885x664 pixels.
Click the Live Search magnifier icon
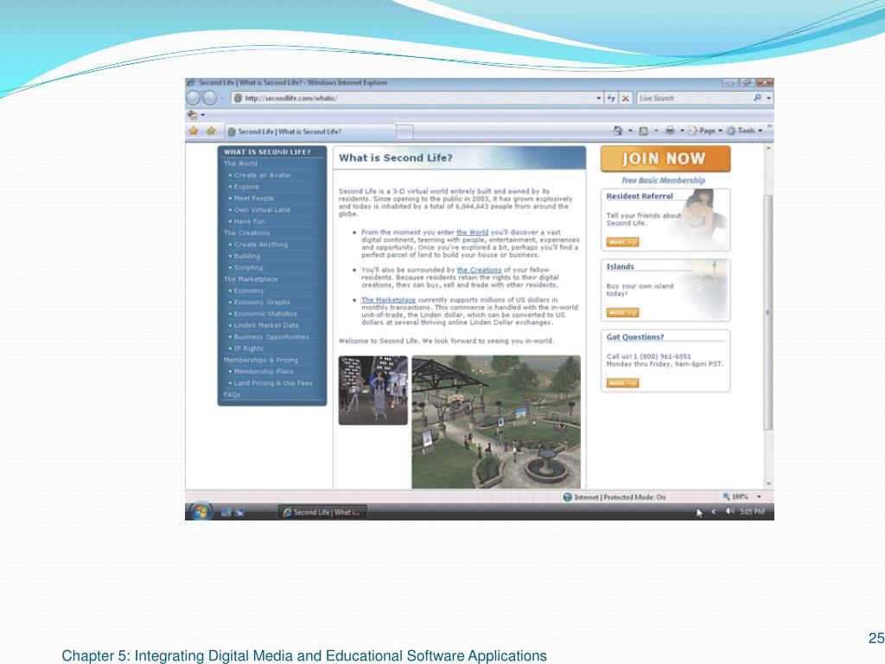(757, 98)
